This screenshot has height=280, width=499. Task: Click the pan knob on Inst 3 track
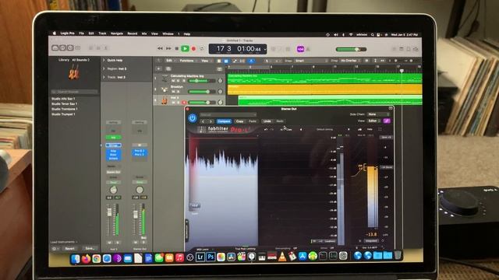(x=220, y=102)
